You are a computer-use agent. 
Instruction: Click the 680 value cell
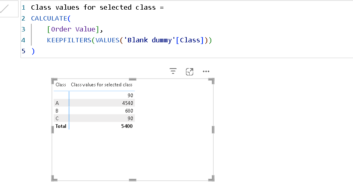pos(129,111)
